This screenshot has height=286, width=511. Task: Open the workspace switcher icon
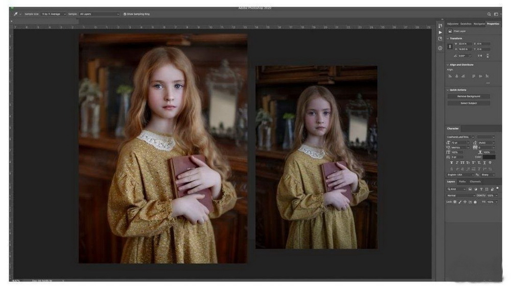(496, 14)
